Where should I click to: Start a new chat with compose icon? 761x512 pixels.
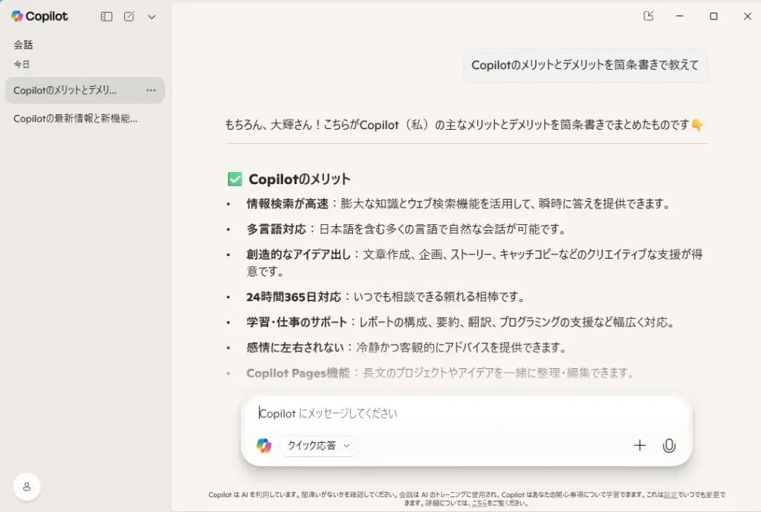coord(129,16)
